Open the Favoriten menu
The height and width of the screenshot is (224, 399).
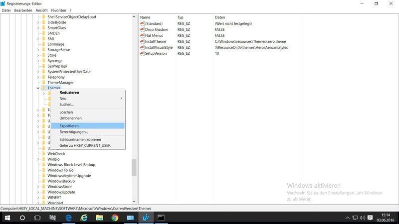coord(58,10)
